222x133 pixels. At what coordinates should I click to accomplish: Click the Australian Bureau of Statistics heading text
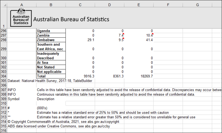(71, 19)
